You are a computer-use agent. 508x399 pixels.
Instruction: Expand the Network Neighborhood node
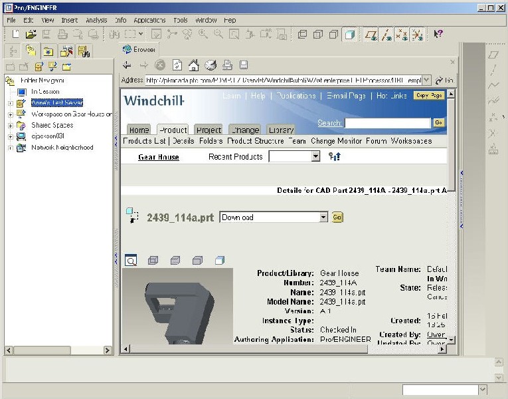11,148
